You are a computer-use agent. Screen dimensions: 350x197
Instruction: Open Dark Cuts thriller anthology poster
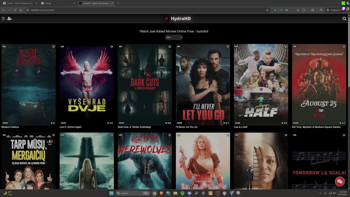145,85
